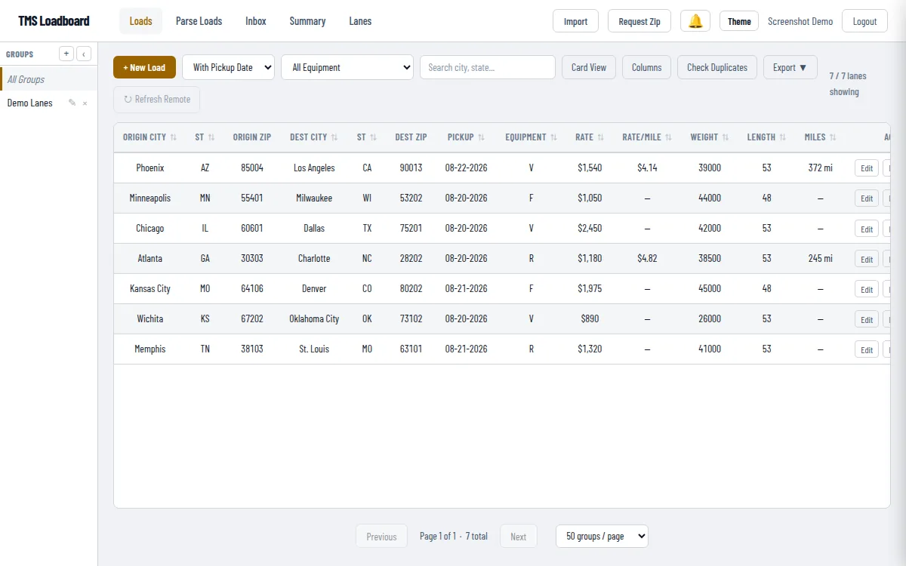Viewport: 906px width, 566px height.
Task: Switch to the Loads tab
Action: click(140, 21)
